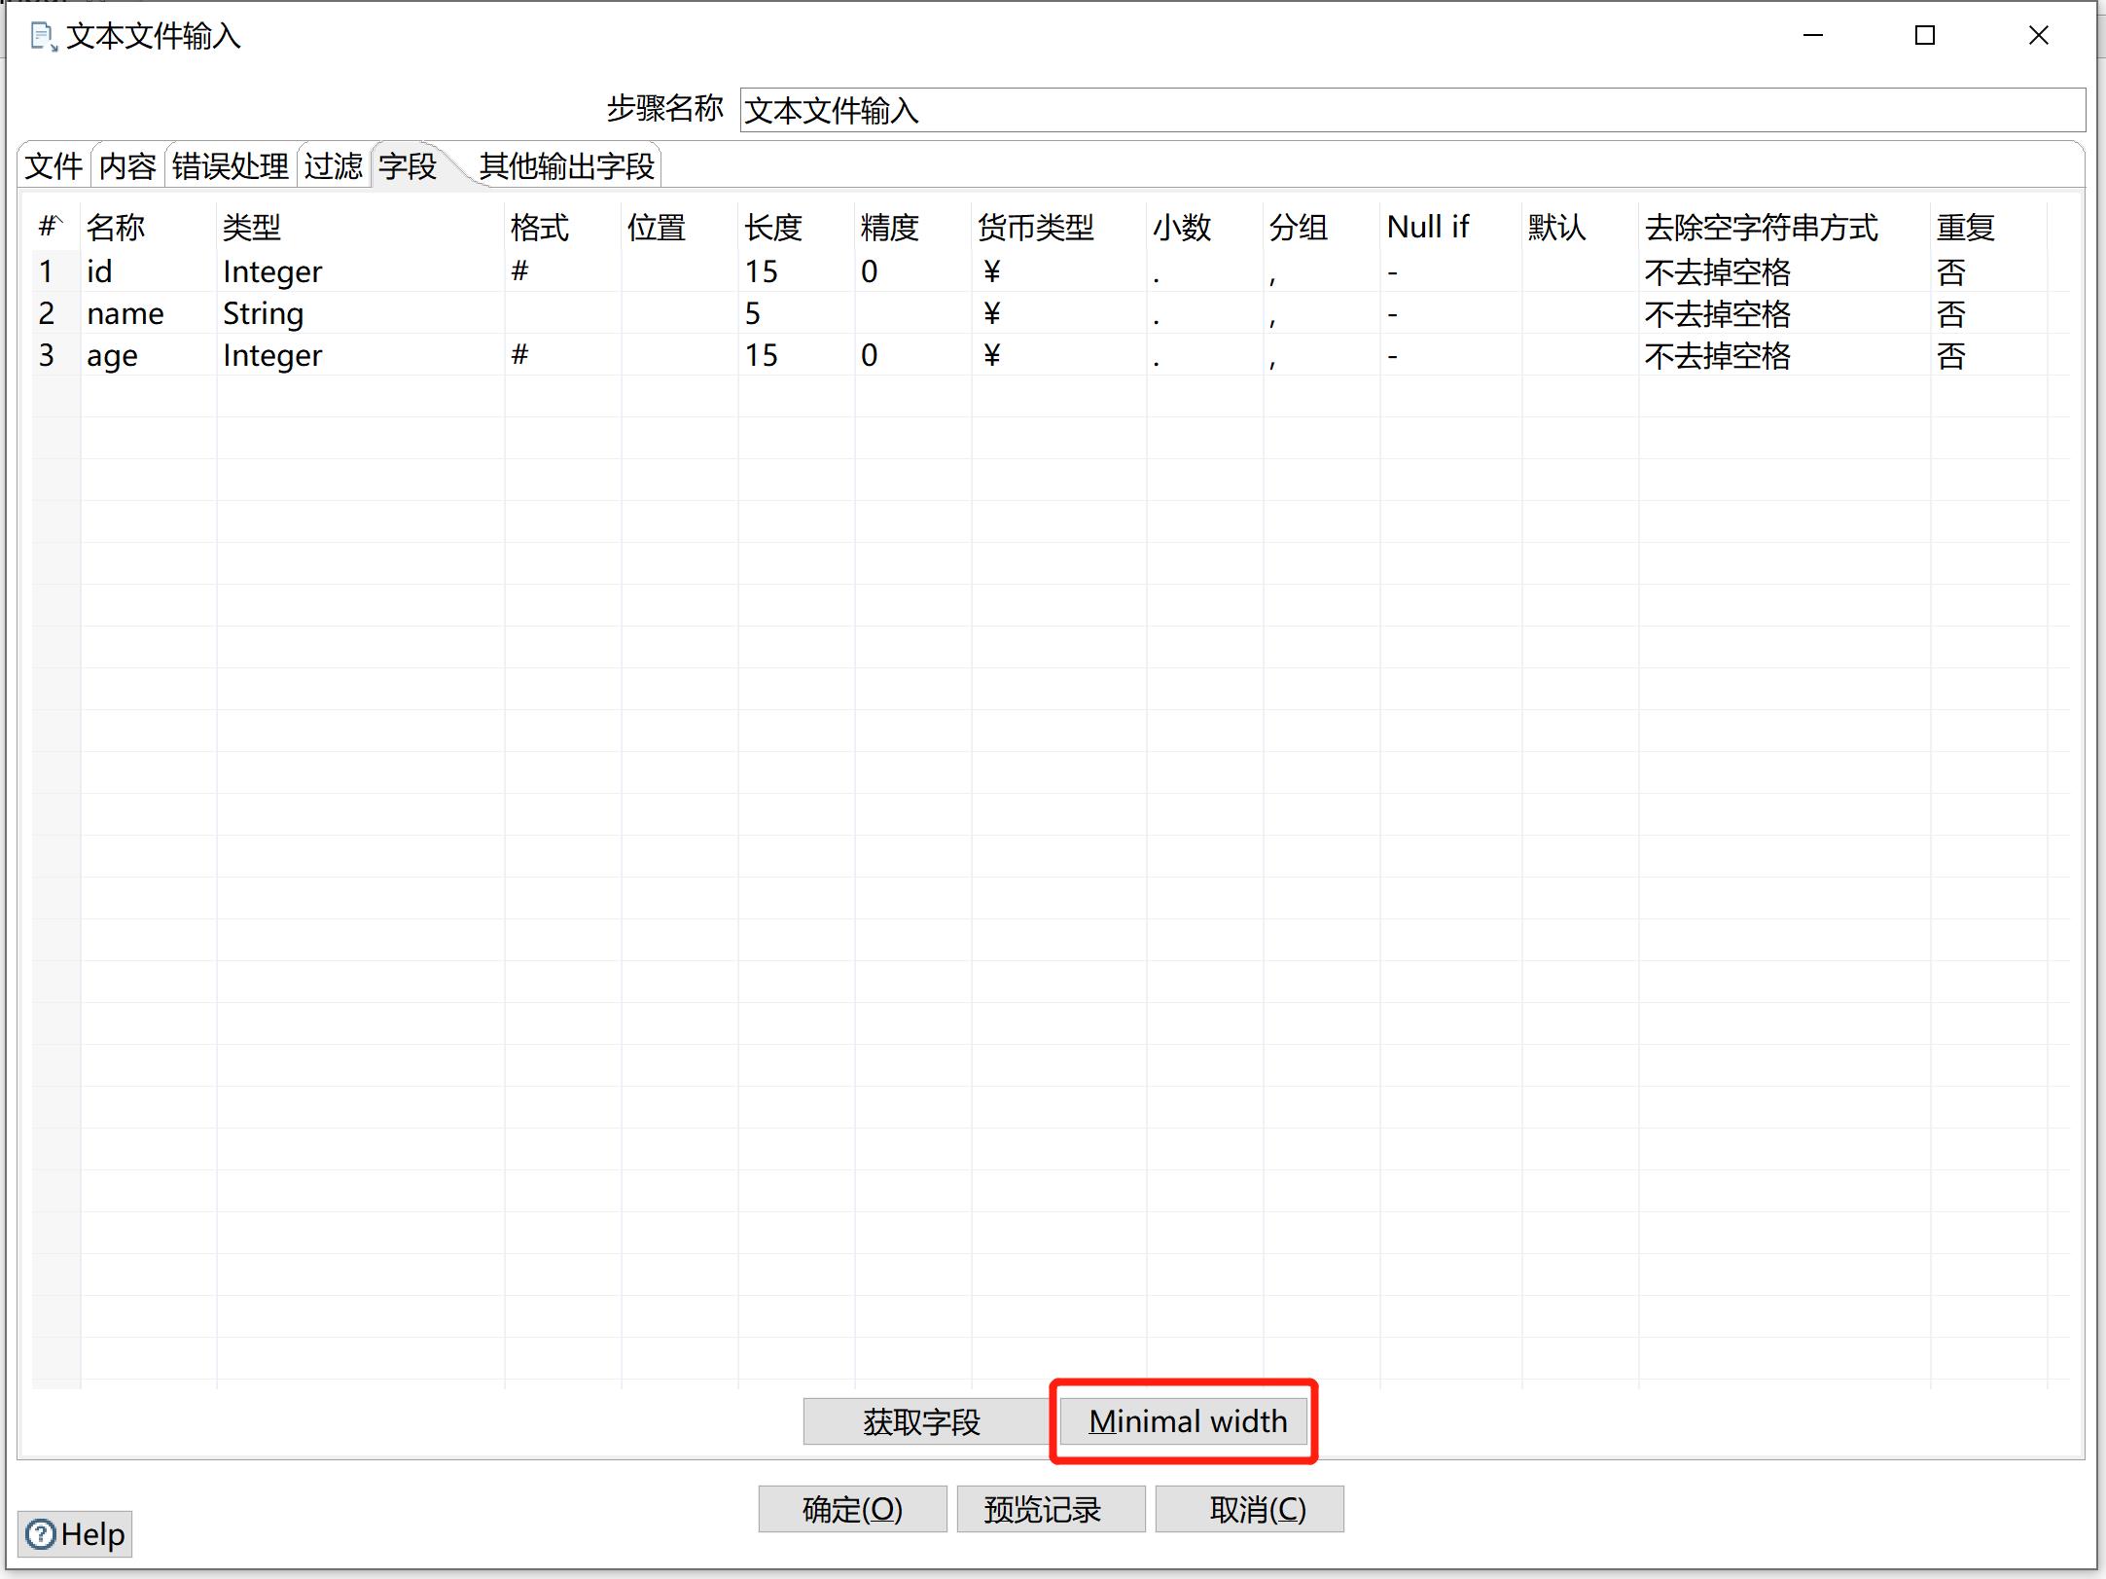
Task: Click the 去除空字符串方式 column header
Action: click(x=1785, y=227)
